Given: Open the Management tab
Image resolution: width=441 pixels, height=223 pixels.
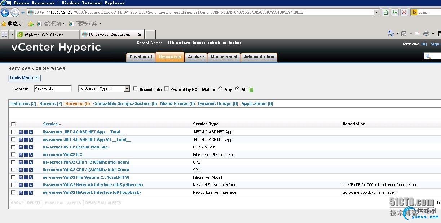Looking at the screenshot, I should pos(224,57).
